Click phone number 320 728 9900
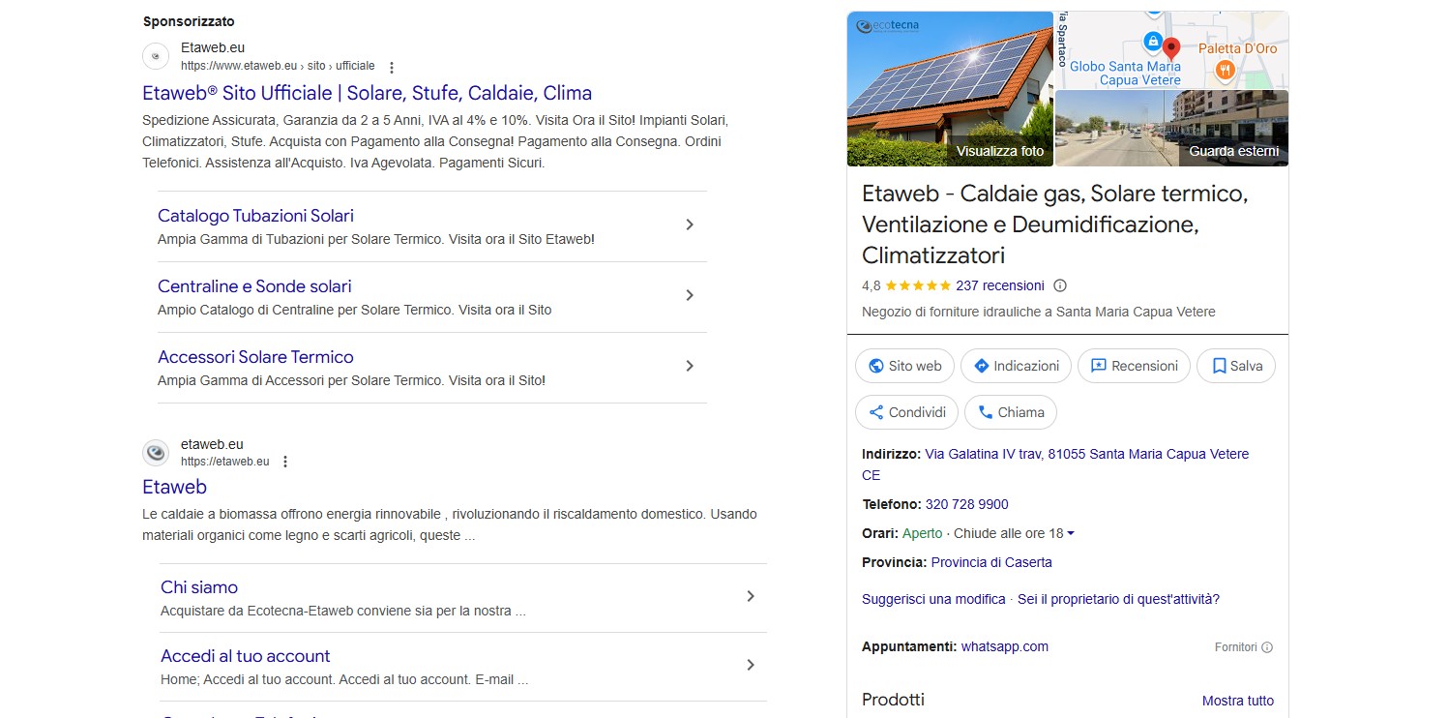The height and width of the screenshot is (718, 1448). click(967, 504)
